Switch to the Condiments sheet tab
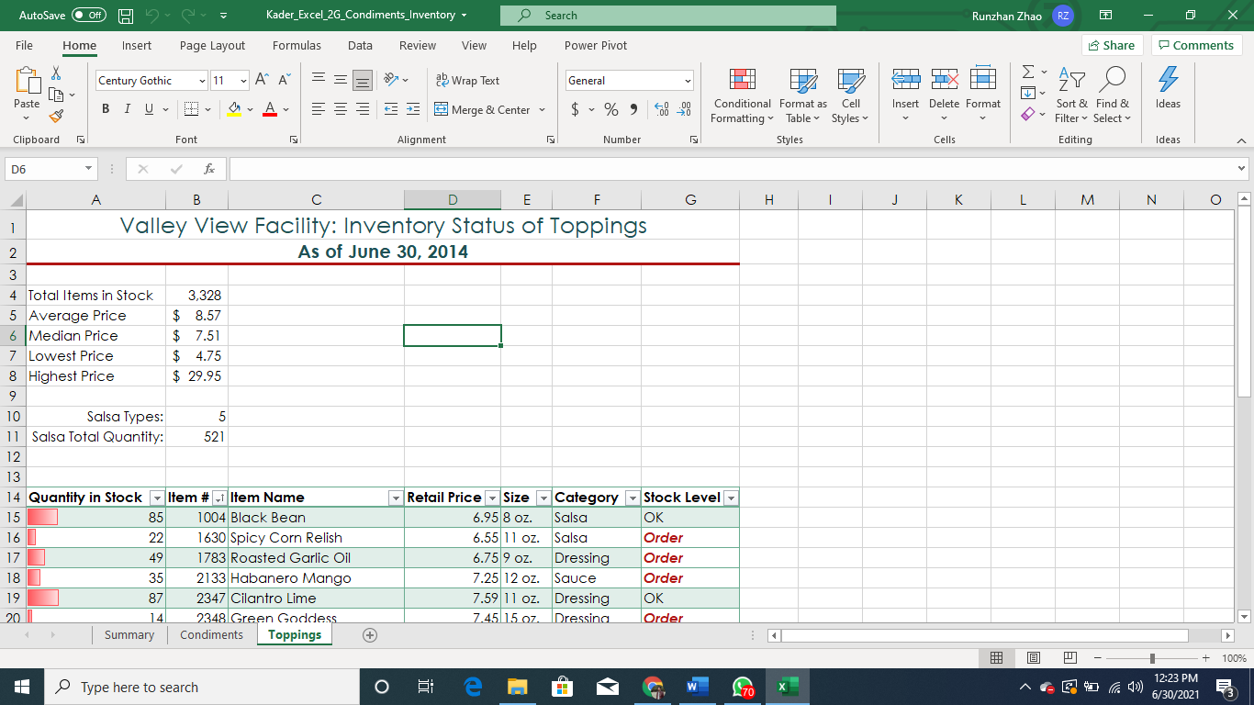 click(x=212, y=635)
